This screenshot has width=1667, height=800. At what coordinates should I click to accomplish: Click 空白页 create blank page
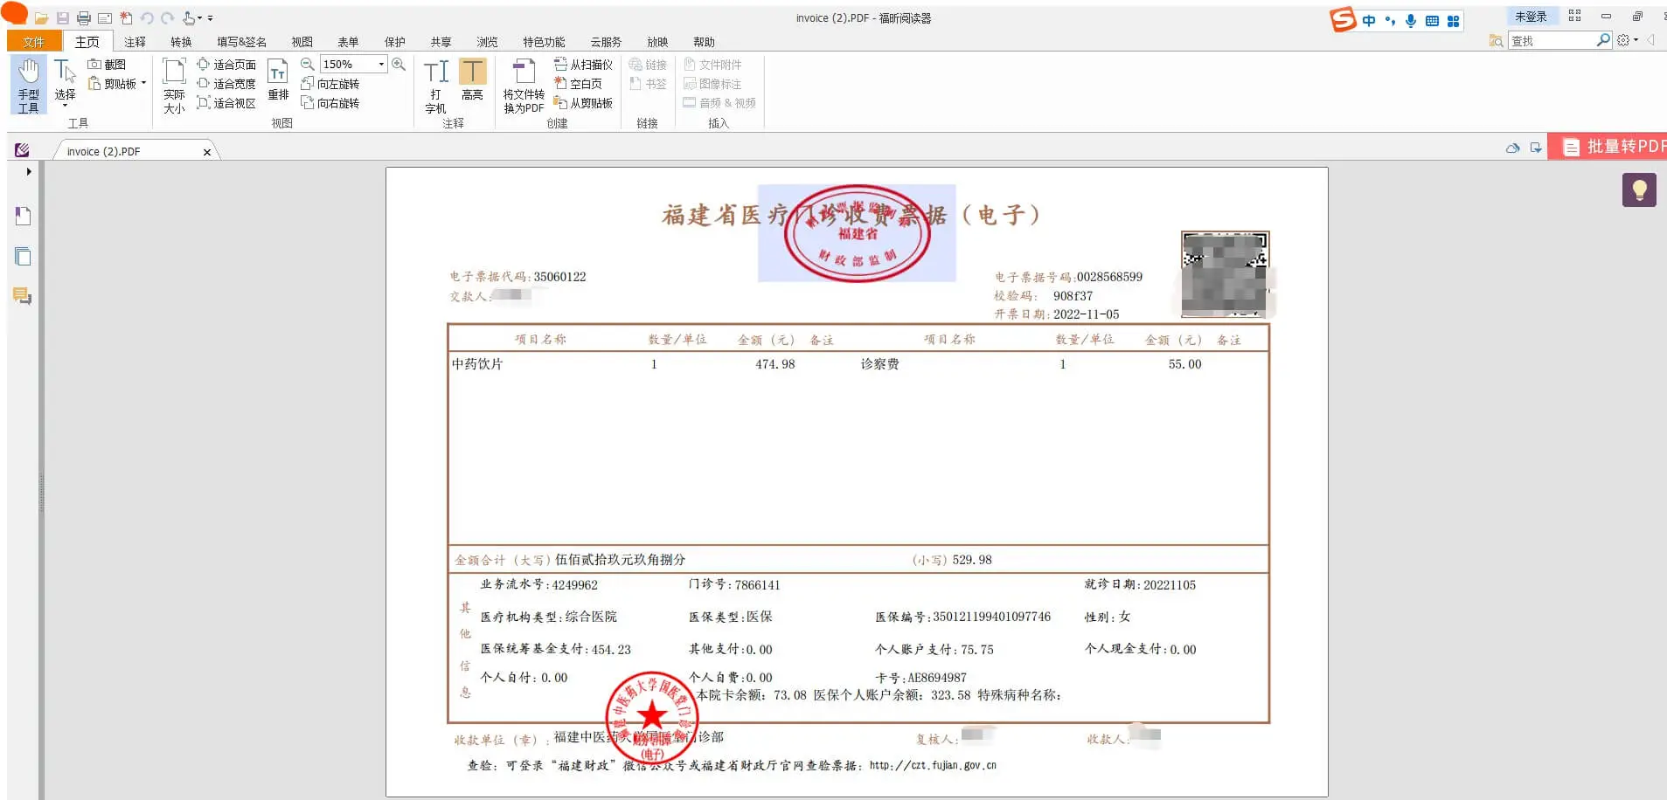tap(578, 84)
